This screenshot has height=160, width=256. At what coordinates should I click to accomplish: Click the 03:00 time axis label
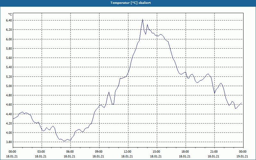coord(42,152)
